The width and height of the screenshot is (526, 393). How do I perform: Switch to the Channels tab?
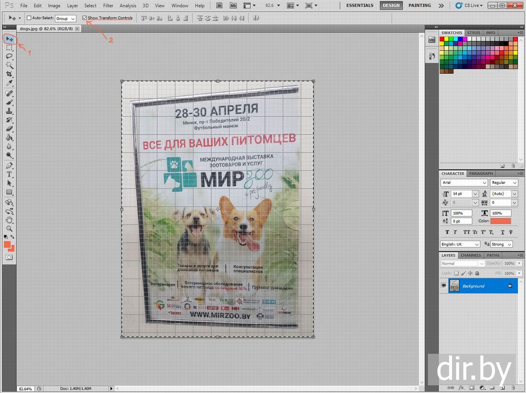471,255
